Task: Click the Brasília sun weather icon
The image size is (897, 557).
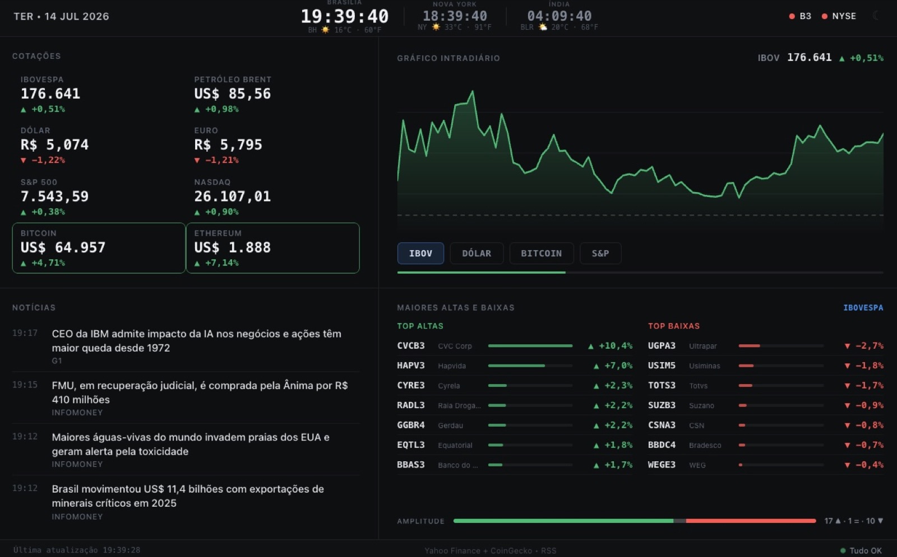Action: tap(325, 30)
